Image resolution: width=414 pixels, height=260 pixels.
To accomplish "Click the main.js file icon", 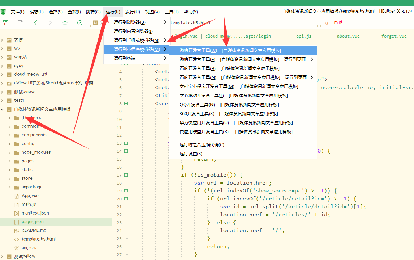I will [17, 204].
